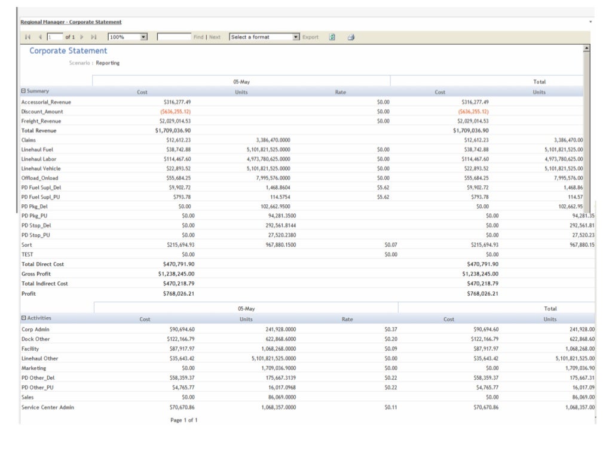Click the find text input box
The height and width of the screenshot is (473, 612).
click(174, 37)
